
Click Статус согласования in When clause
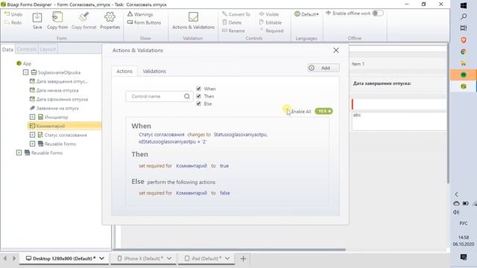tap(162, 134)
